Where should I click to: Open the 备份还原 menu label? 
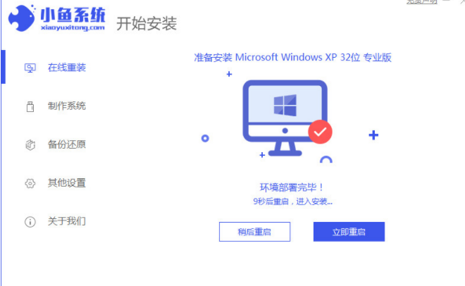(x=67, y=144)
